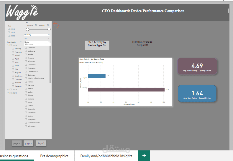
Task: Collapse the 2018 month tree node
Action: (8, 45)
